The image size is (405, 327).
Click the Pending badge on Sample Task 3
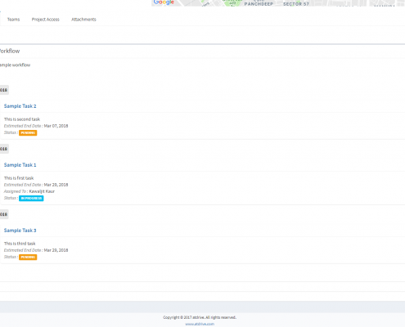[x=28, y=257]
